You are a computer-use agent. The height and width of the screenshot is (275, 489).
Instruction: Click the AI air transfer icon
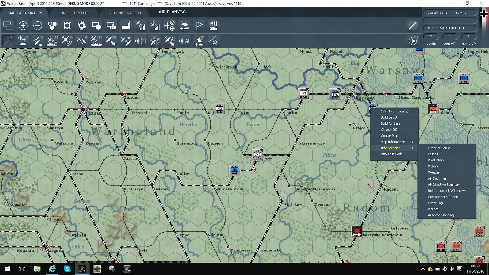170,41
